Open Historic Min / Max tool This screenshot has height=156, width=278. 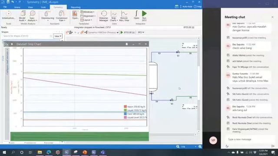click(x=124, y=16)
